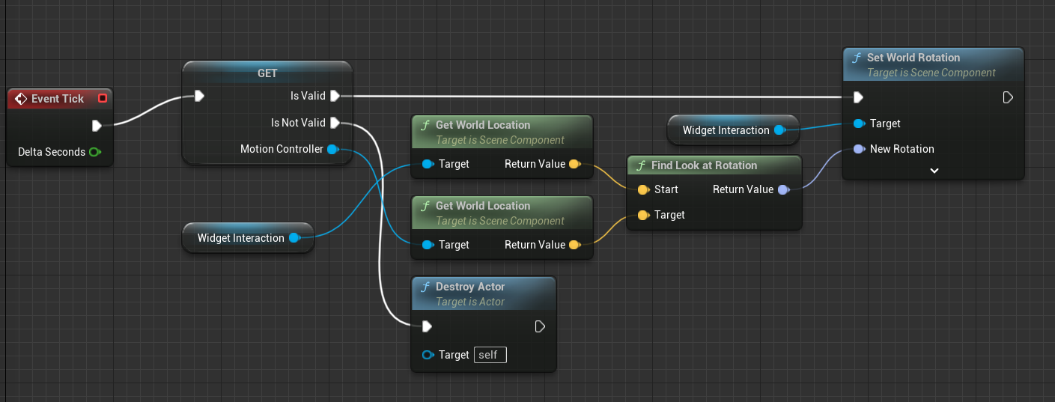Click the function icon on Find Look at Rotation header
This screenshot has width=1055, height=402.
point(641,165)
